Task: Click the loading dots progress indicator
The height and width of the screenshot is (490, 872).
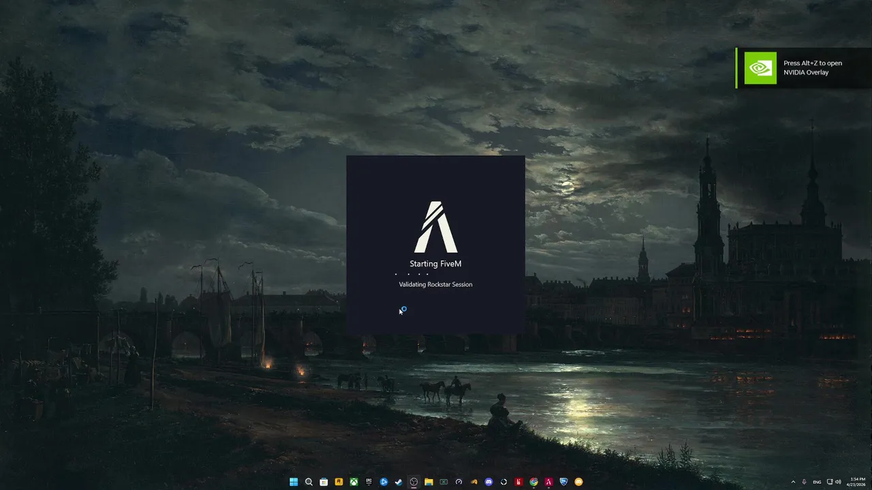Action: [413, 274]
